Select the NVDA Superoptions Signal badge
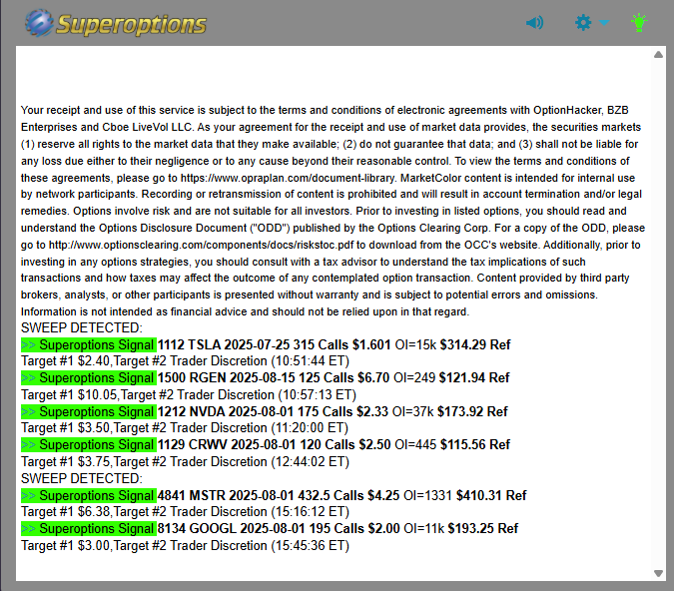The image size is (674, 591). tap(88, 411)
